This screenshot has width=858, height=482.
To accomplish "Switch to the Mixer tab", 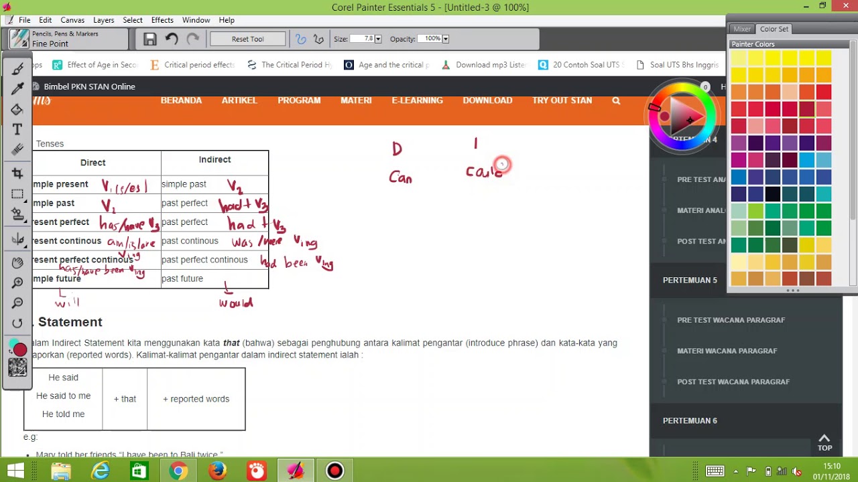I will coord(742,29).
